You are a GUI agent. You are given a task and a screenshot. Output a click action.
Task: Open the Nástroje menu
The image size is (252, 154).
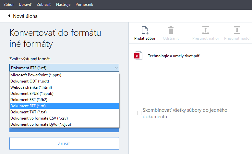click(63, 5)
